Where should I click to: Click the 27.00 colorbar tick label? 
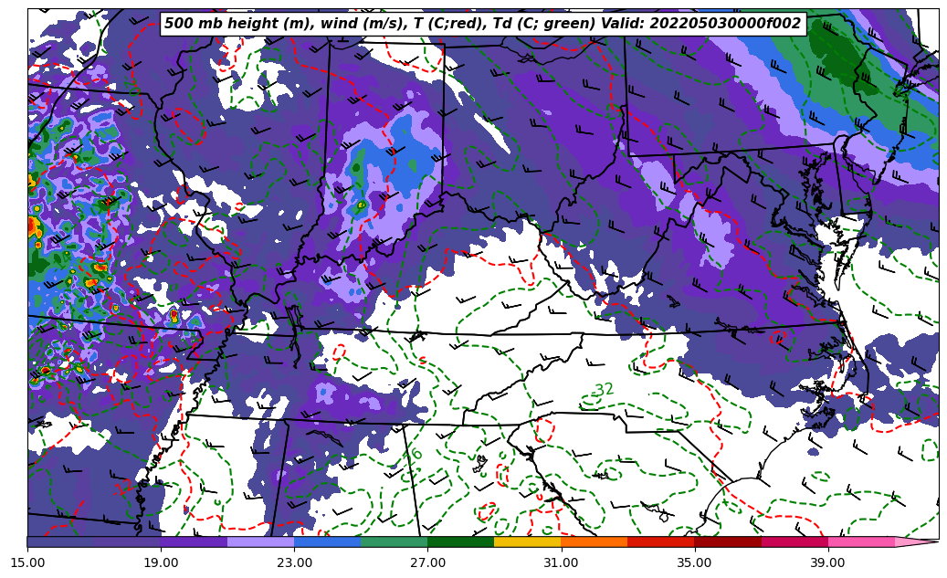427,562
